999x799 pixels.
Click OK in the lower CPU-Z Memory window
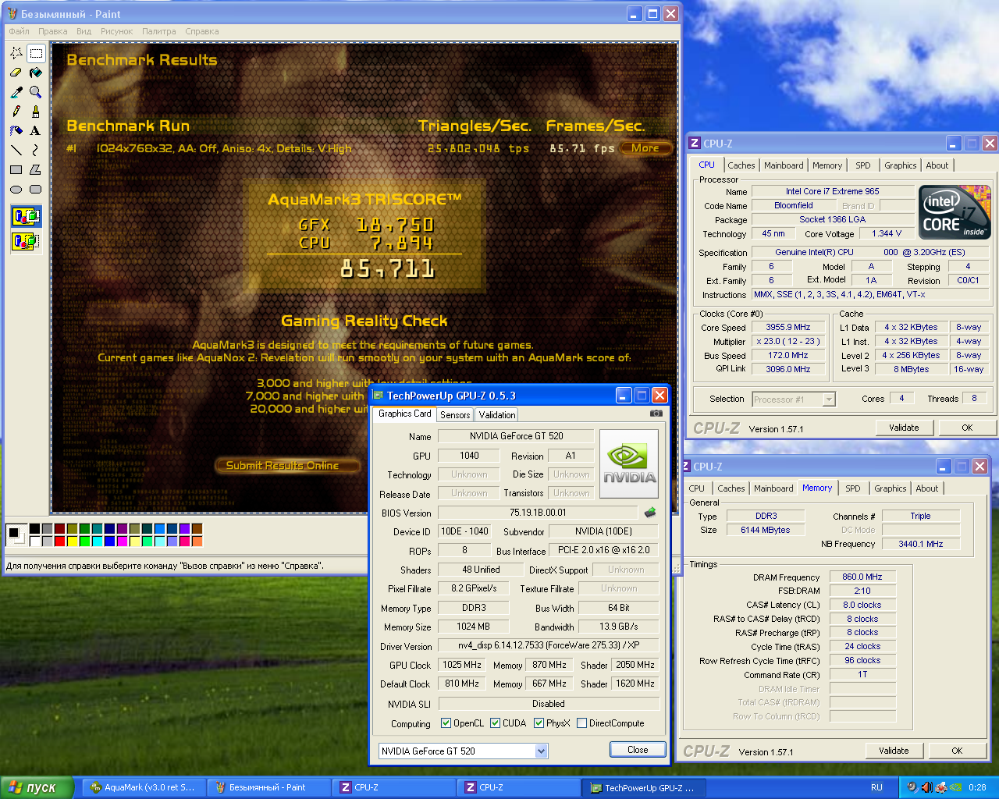click(957, 751)
